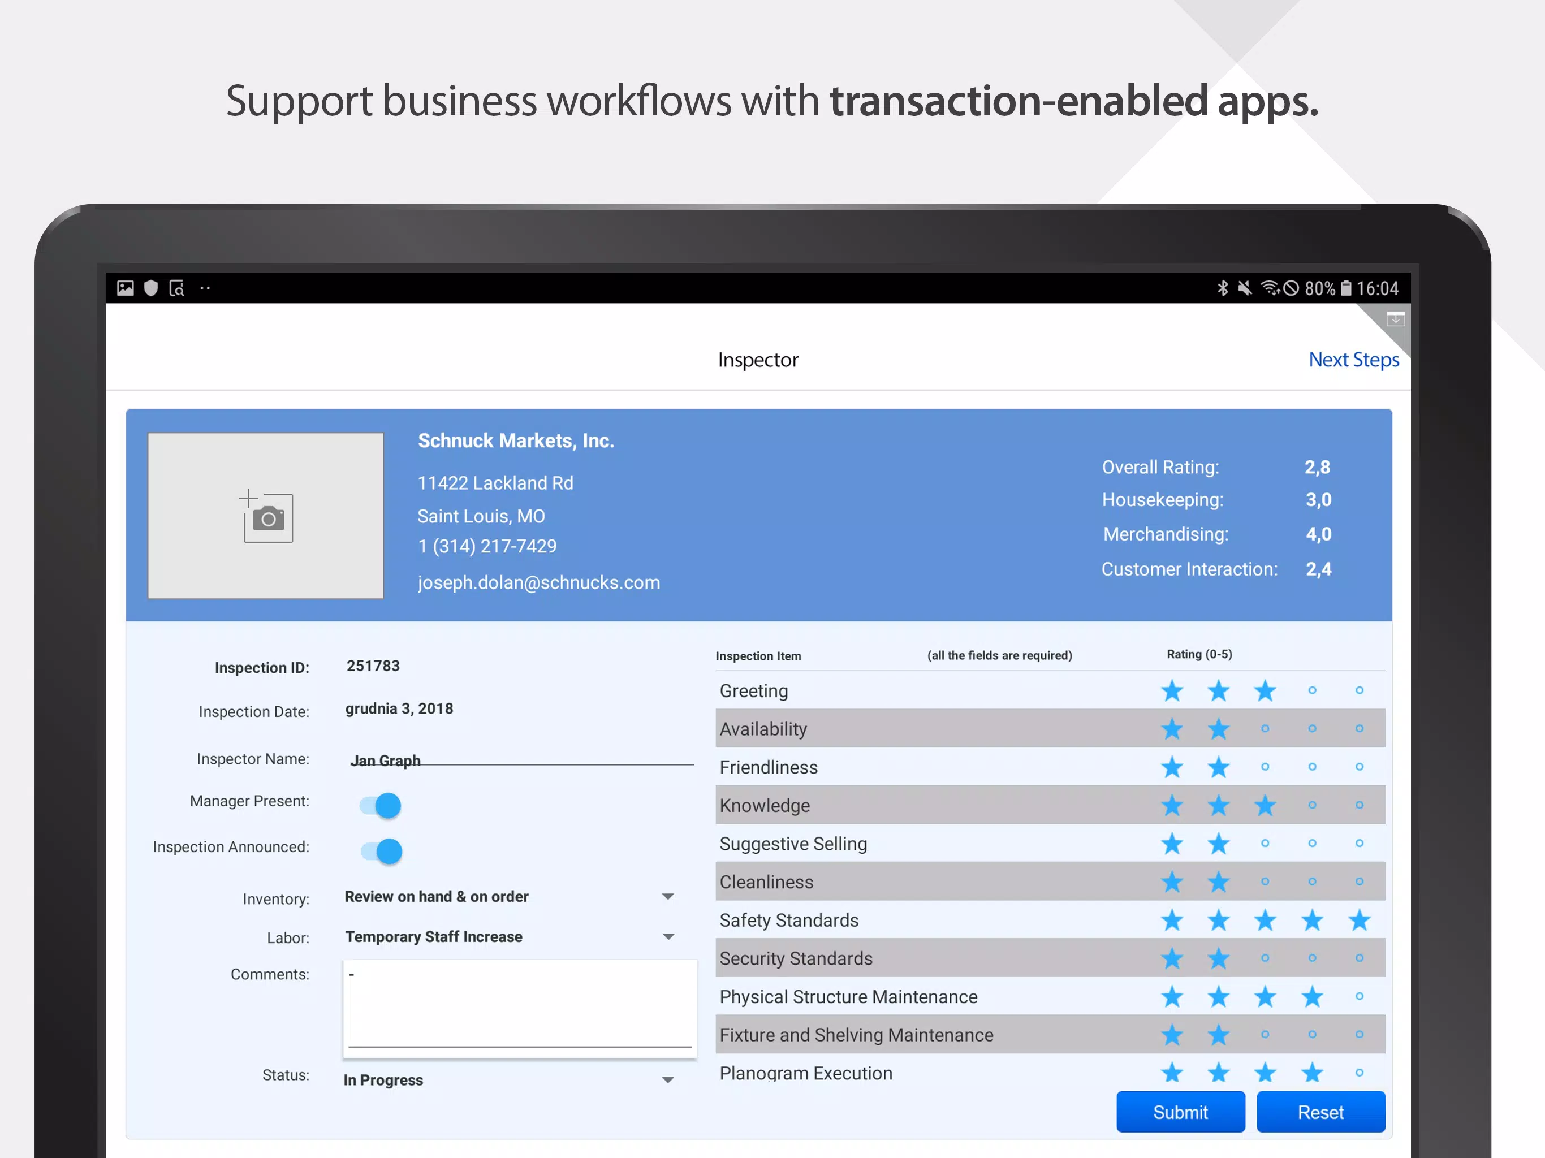Disable the Inspection Announced switch
This screenshot has width=1545, height=1158.
pyautogui.click(x=381, y=852)
